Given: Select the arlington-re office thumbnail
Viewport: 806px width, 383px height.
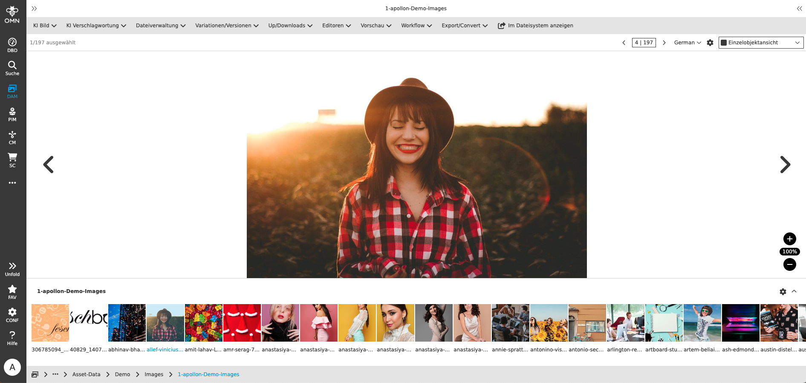Looking at the screenshot, I should pyautogui.click(x=626, y=323).
